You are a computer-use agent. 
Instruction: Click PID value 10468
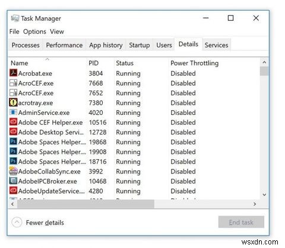point(97,181)
